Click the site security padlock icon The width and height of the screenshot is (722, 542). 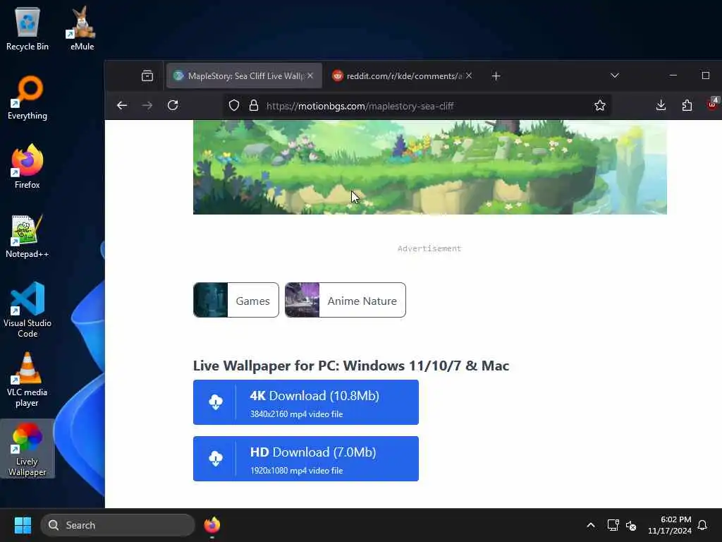254,106
